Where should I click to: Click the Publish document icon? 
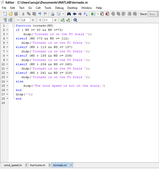(58, 14)
